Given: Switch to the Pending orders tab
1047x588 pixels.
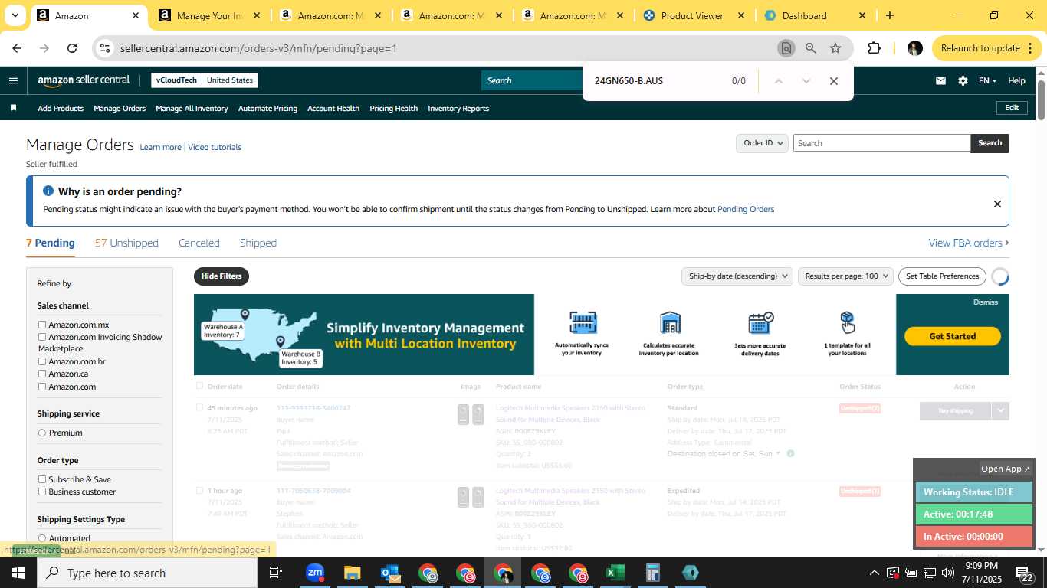Looking at the screenshot, I should (51, 243).
